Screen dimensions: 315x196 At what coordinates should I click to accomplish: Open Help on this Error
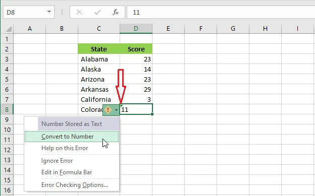[72, 148]
